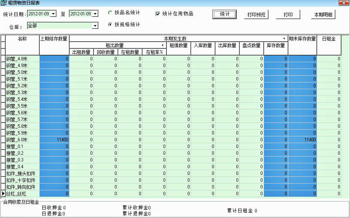
Task: Click the 日退押金0 summary label
Action: [53, 214]
